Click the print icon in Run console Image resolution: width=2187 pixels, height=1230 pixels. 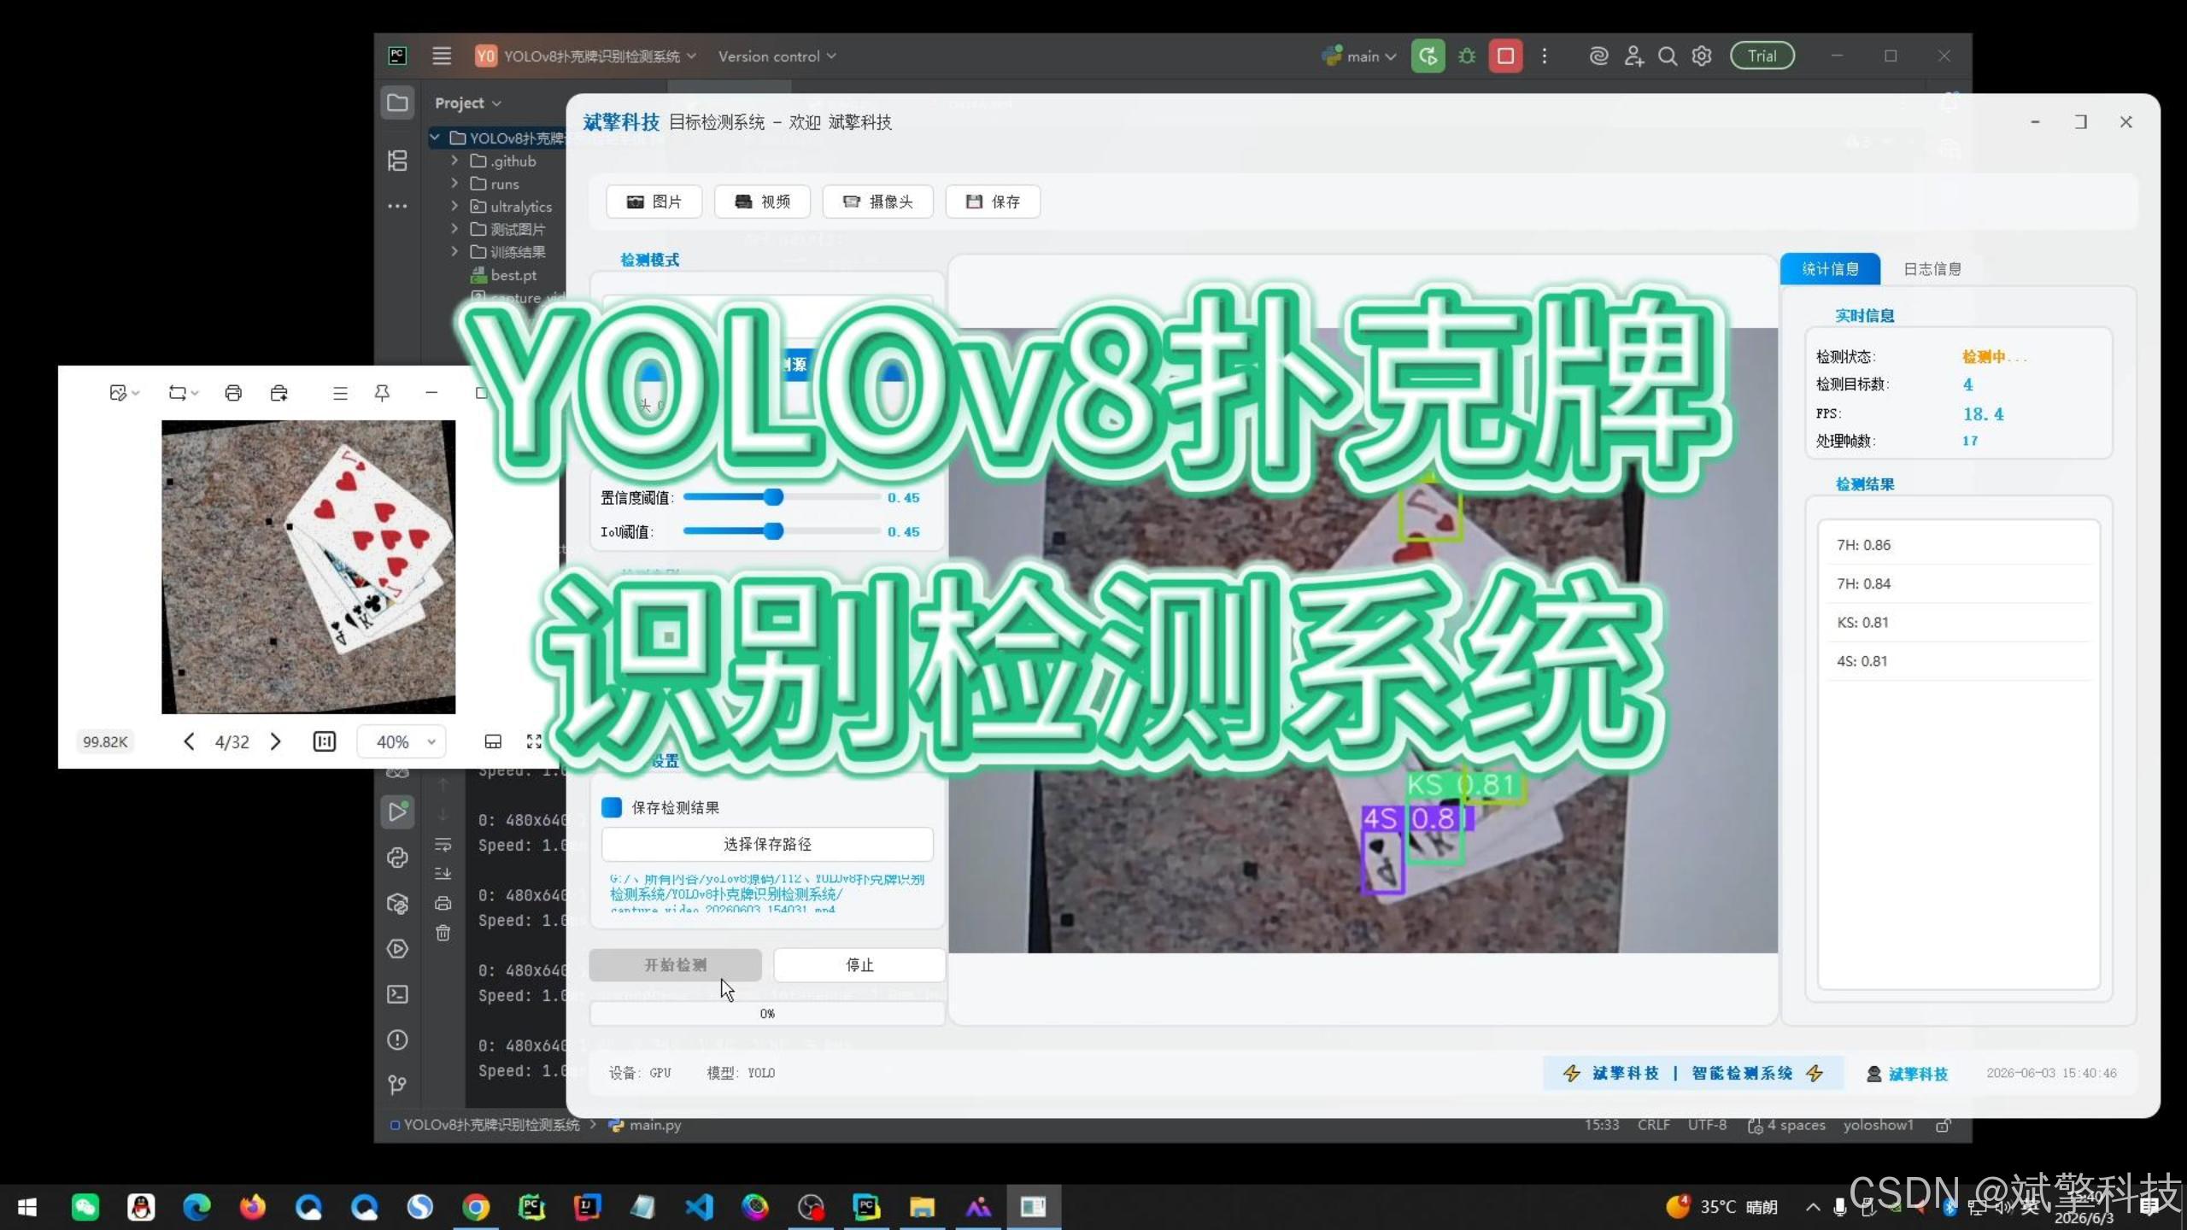pos(443,903)
